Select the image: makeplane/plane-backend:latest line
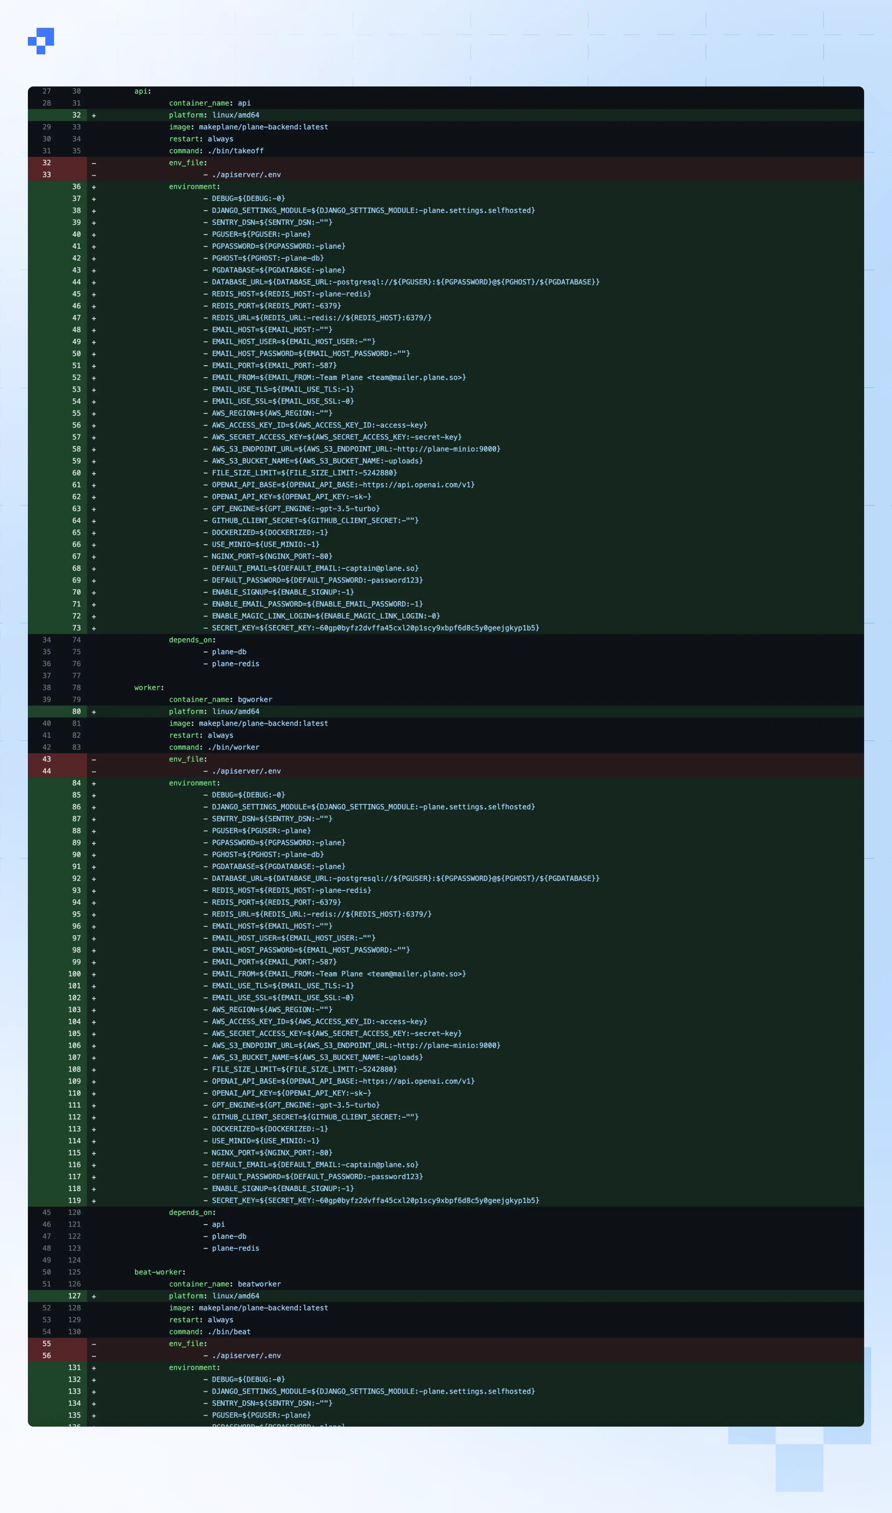The height and width of the screenshot is (1513, 892). (x=248, y=127)
